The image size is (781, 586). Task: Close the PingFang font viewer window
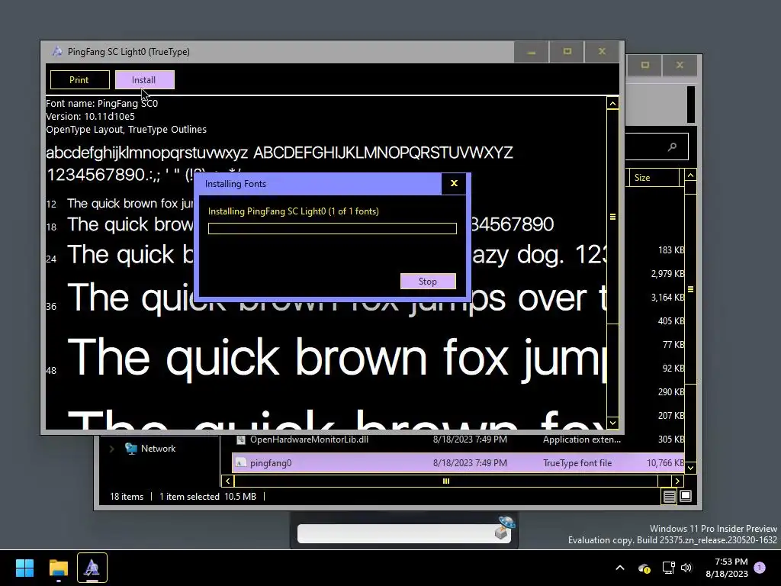[603, 51]
